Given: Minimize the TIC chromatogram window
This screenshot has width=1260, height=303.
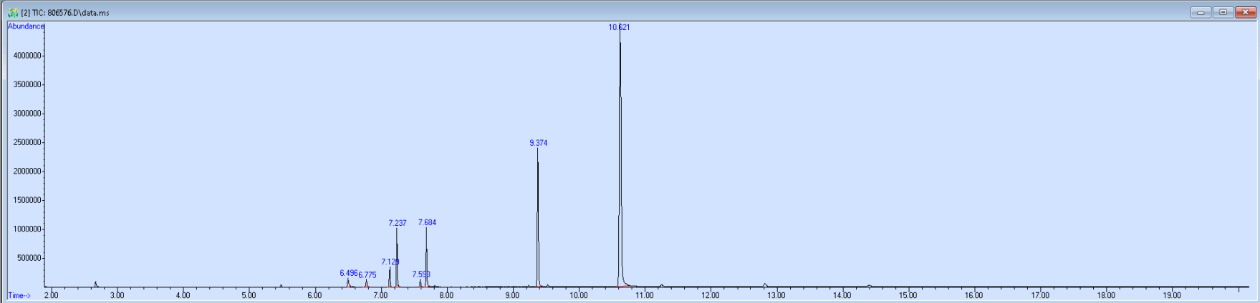Looking at the screenshot, I should coord(1201,12).
